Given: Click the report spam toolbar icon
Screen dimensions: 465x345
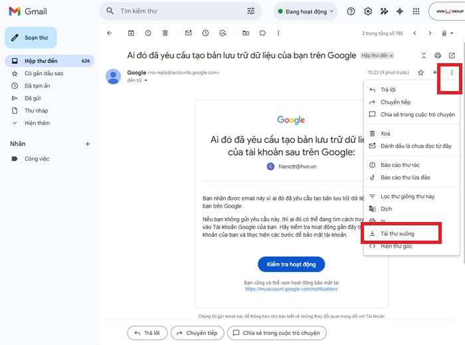Looking at the screenshot, I should tap(147, 33).
